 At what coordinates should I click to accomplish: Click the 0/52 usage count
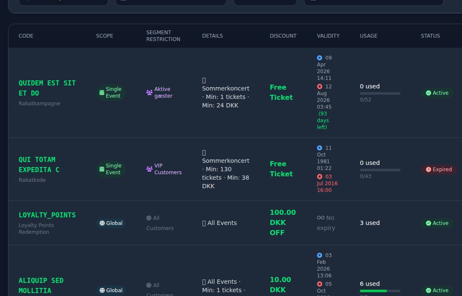365,100
